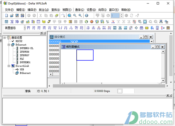Open the 通信(C) menu
Image resolution: width=175 pixels, height=126 pixels.
pos(80,10)
